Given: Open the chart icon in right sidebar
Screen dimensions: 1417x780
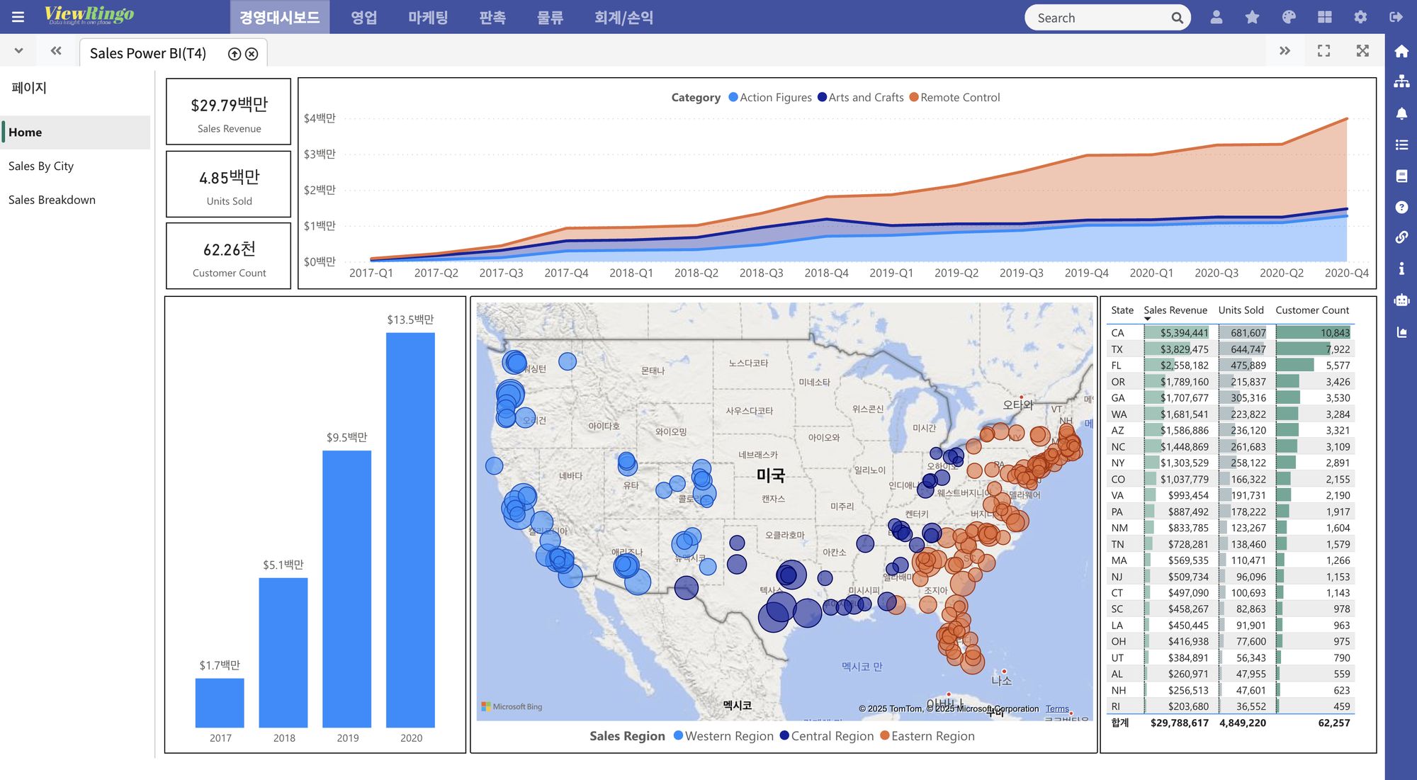Looking at the screenshot, I should (1401, 332).
